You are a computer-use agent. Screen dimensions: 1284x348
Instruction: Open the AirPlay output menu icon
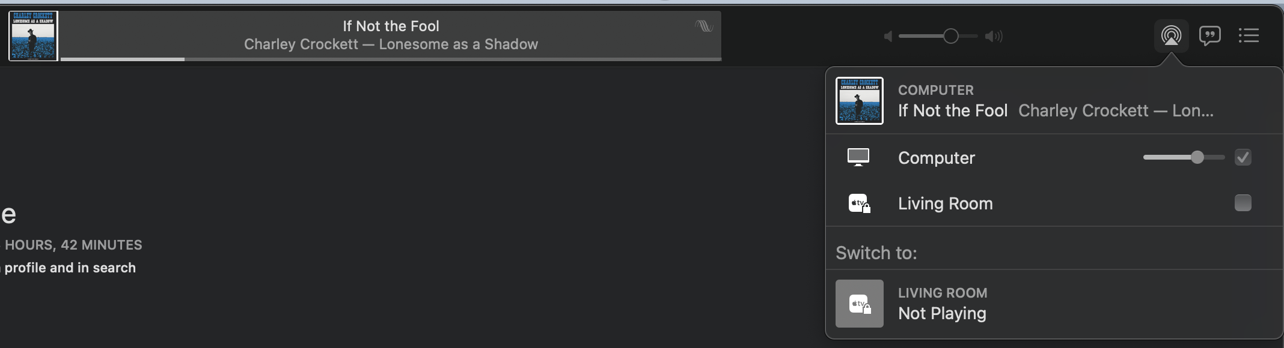tap(1171, 35)
